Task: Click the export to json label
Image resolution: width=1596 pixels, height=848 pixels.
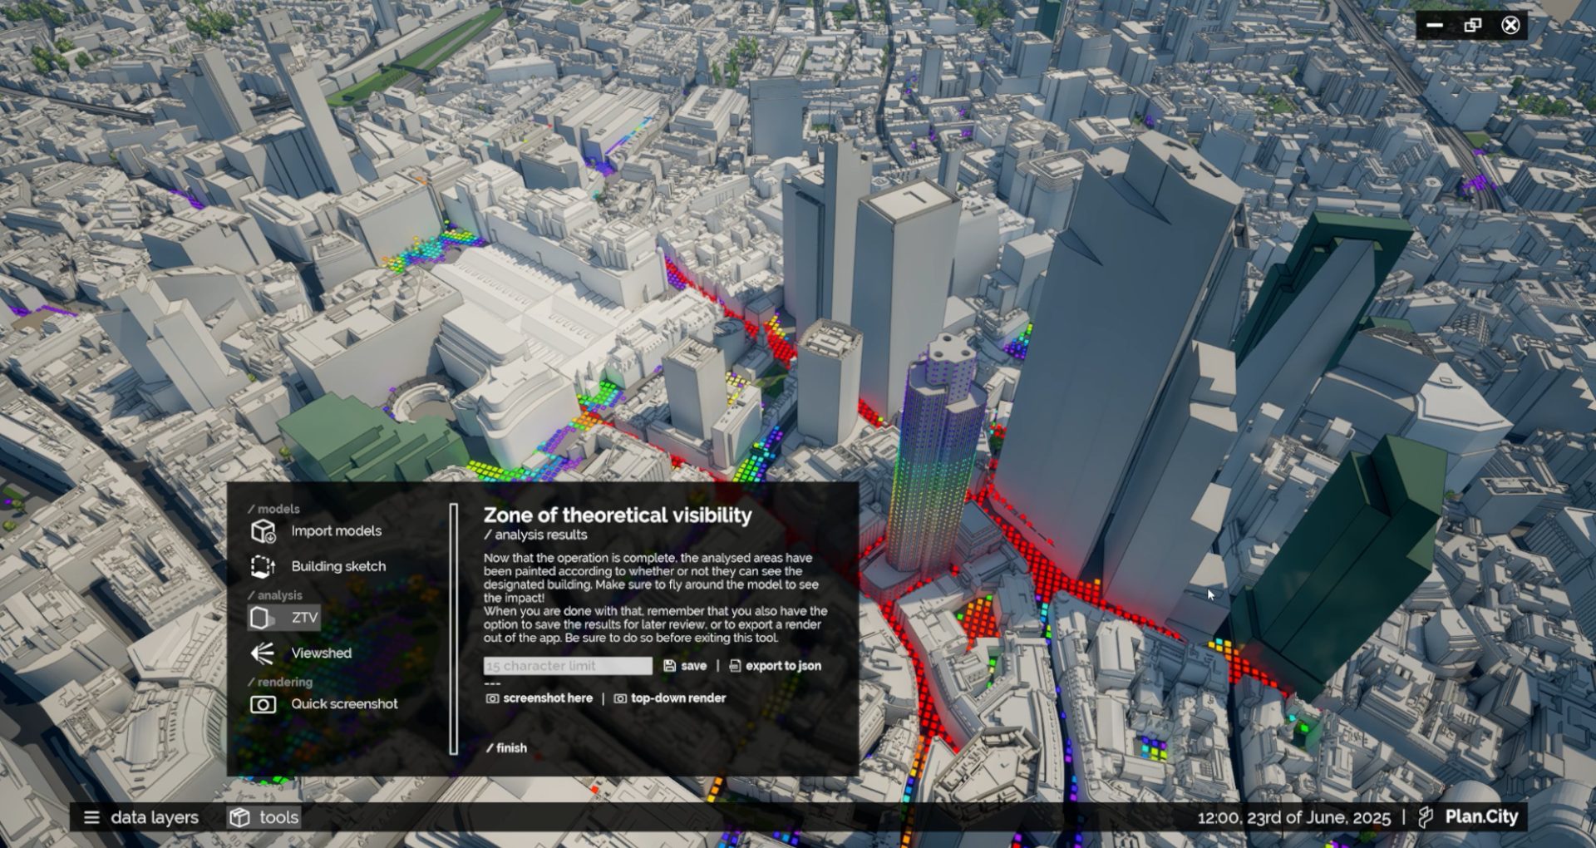Action: pyautogui.click(x=783, y=666)
